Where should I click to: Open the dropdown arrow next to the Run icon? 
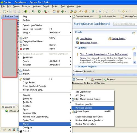click(42, 11)
